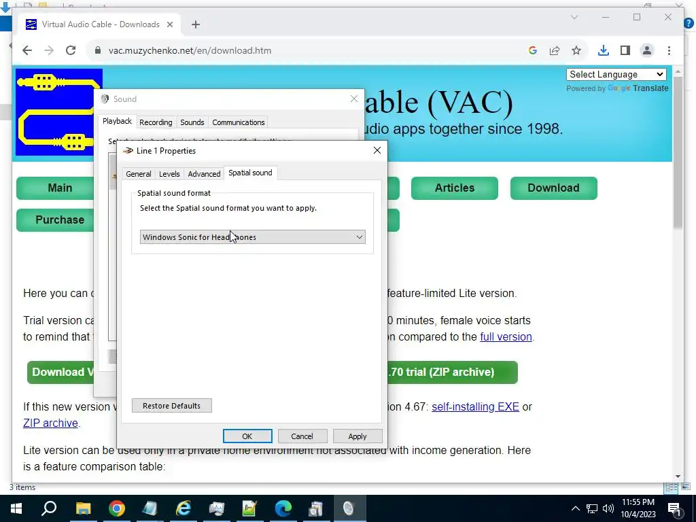Close the Virtual Audio Cable Downloads tab
This screenshot has width=696, height=522.
click(x=169, y=24)
